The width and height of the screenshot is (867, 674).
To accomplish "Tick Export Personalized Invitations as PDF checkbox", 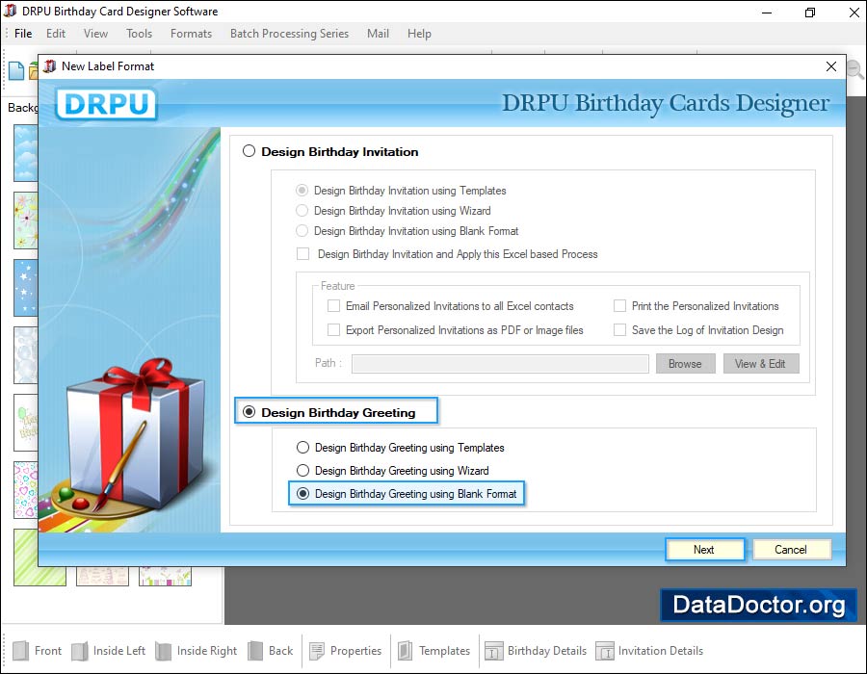I will coord(333,330).
